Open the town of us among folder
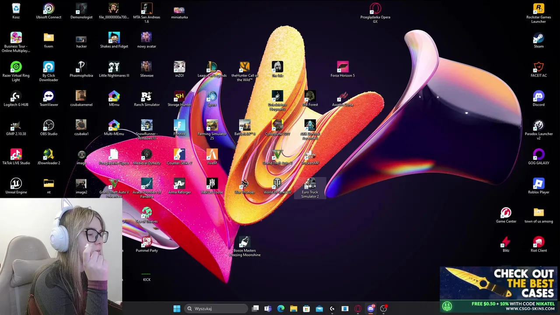Screen dimensions: 560x315 point(539,216)
